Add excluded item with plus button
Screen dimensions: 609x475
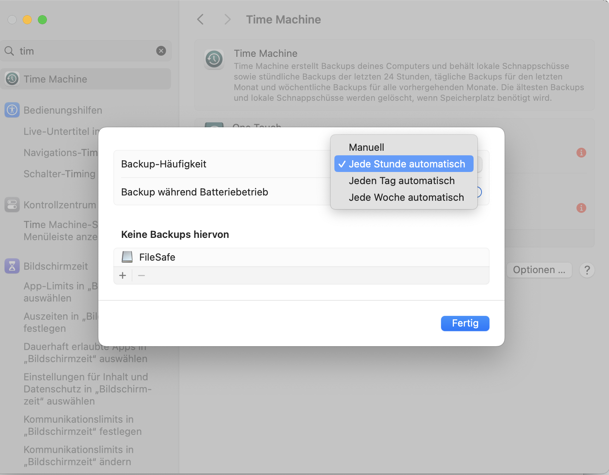click(x=123, y=275)
